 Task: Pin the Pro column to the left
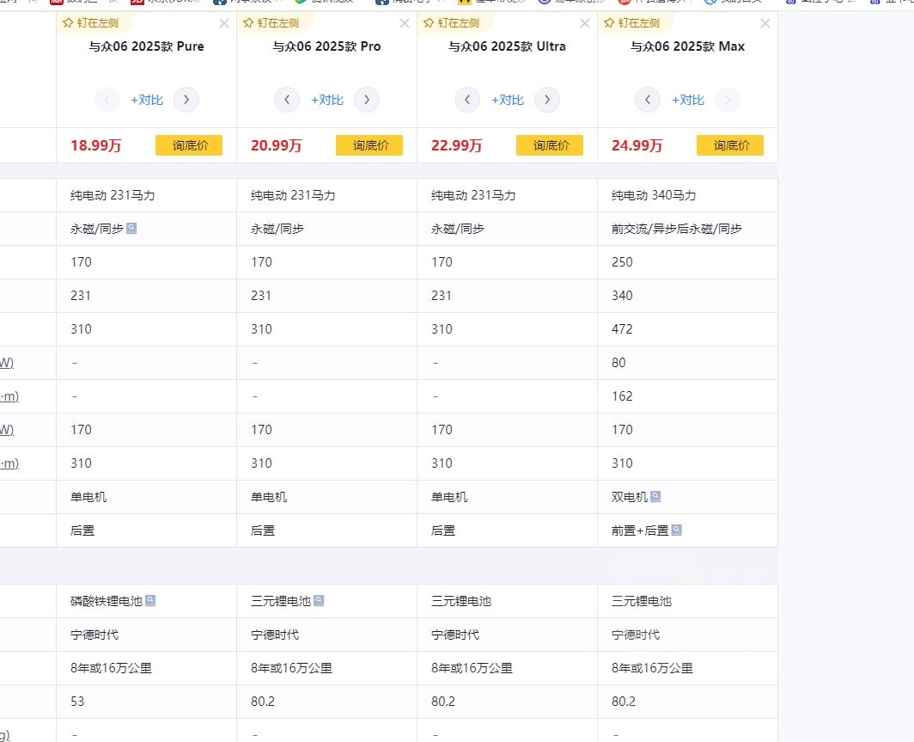271,23
